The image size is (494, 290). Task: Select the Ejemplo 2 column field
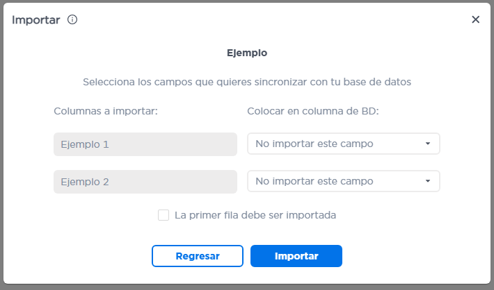(x=145, y=182)
